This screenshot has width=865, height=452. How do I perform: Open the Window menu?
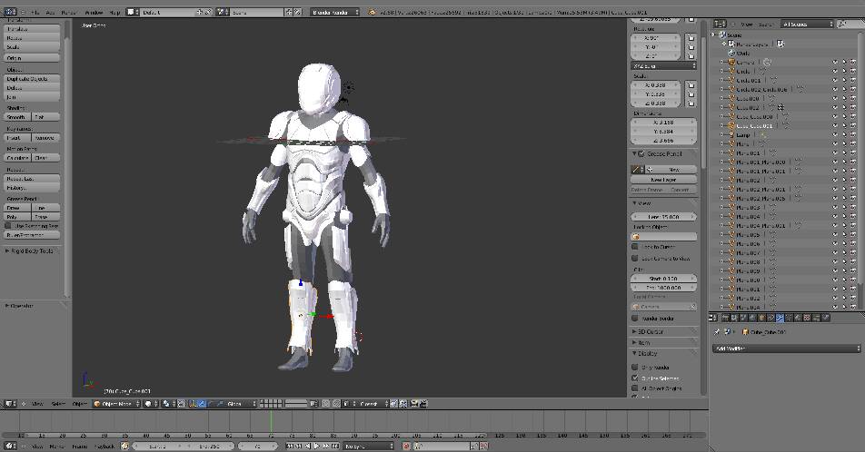click(94, 12)
